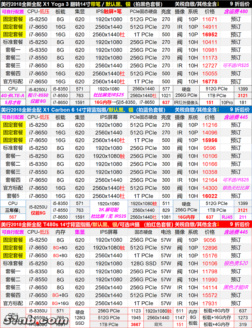Select the price 16778 cell
Screen dimensions: 252x328
coord(210,82)
